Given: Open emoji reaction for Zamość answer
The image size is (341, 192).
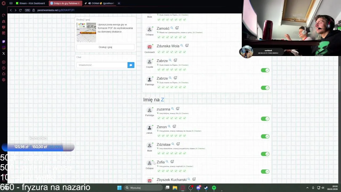Looking at the screenshot, I should coord(177,28).
